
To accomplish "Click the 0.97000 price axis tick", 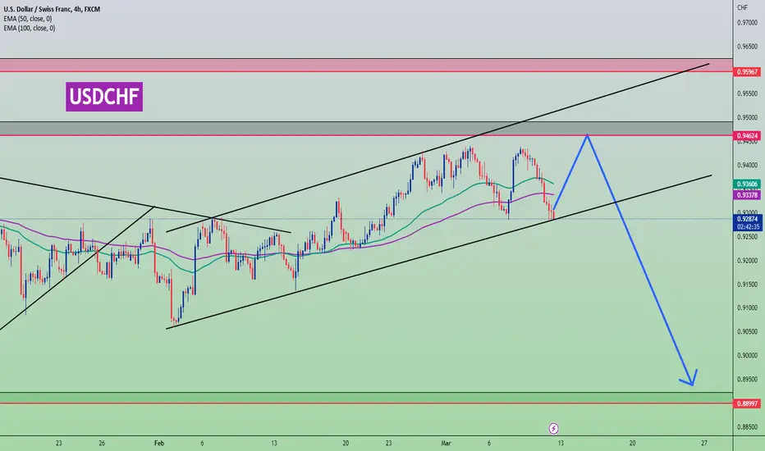I will [x=747, y=22].
